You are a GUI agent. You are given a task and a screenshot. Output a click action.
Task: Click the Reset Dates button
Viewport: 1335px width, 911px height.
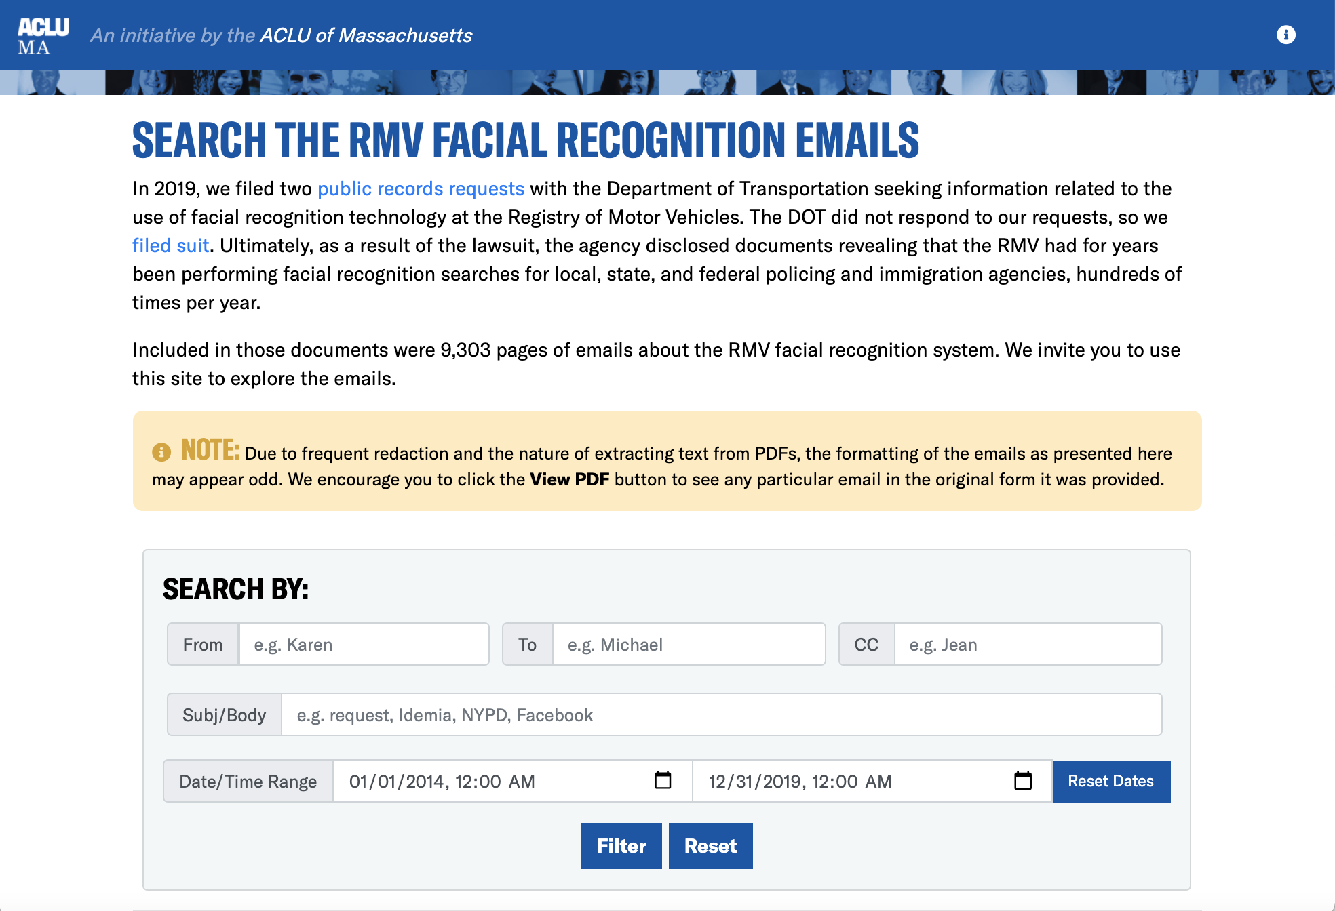pos(1111,781)
